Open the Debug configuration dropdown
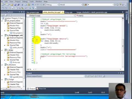The width and height of the screenshot is (132, 99). coord(58,5)
